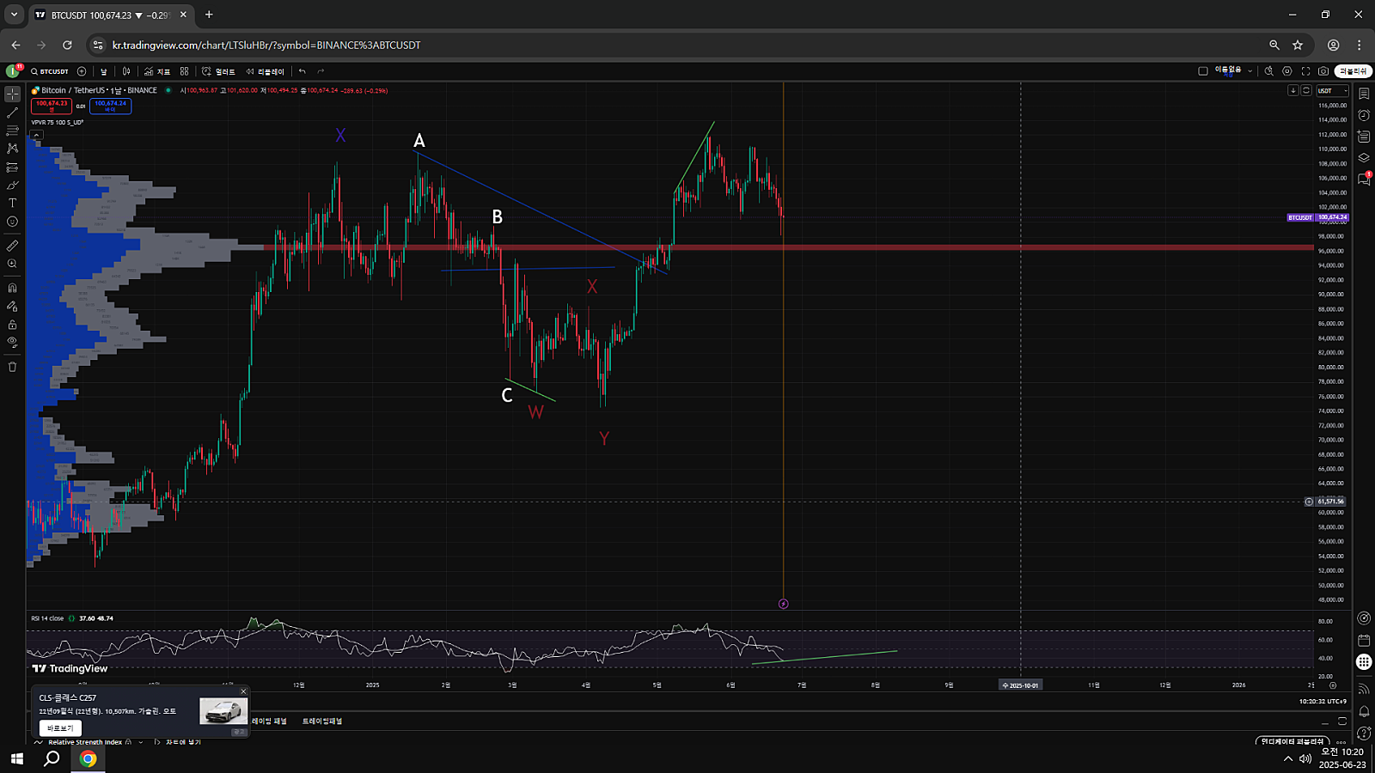1375x773 pixels.
Task: Open the 지표 indicators dialog
Action: [x=157, y=71]
